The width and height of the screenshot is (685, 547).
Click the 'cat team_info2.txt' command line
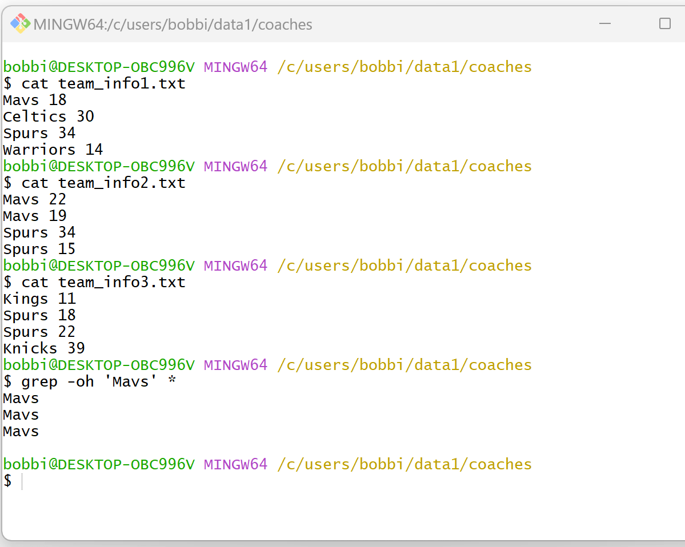point(94,183)
